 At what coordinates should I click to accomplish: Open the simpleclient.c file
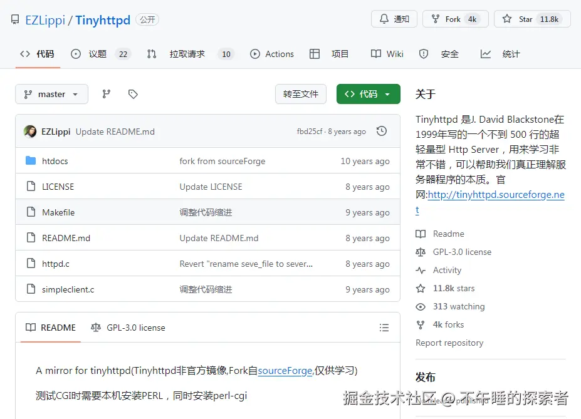pyautogui.click(x=68, y=289)
